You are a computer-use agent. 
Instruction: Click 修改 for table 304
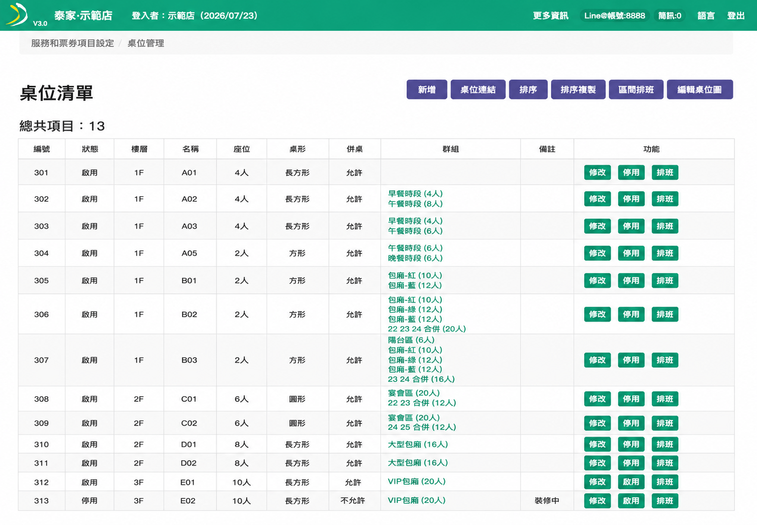597,253
